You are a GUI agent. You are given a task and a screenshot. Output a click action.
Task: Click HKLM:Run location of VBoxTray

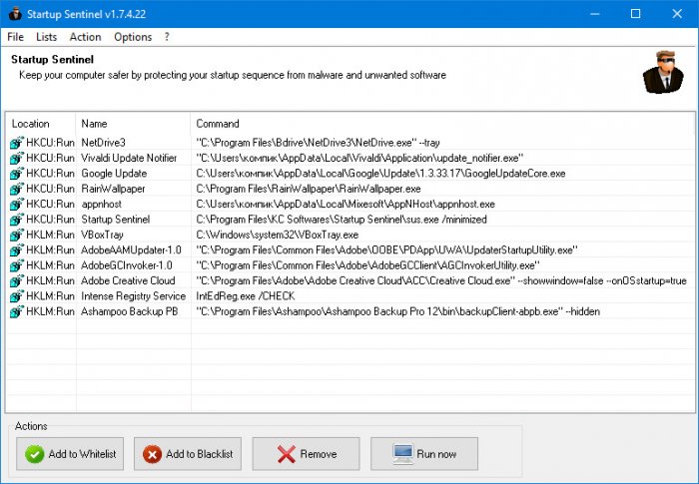50,235
